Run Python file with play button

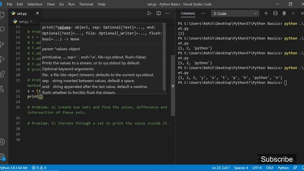[x=149, y=13]
